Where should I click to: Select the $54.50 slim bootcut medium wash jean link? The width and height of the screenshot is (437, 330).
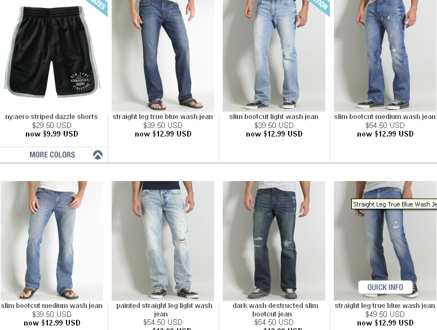385,117
